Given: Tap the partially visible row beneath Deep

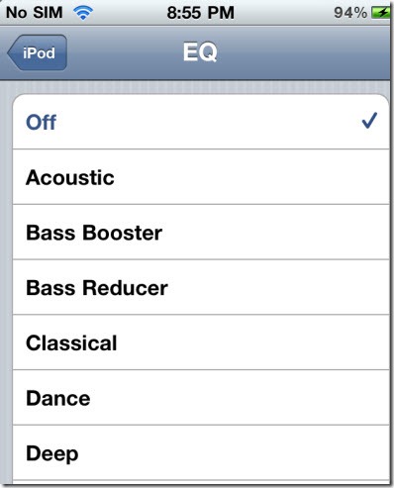Looking at the screenshot, I should [x=201, y=482].
